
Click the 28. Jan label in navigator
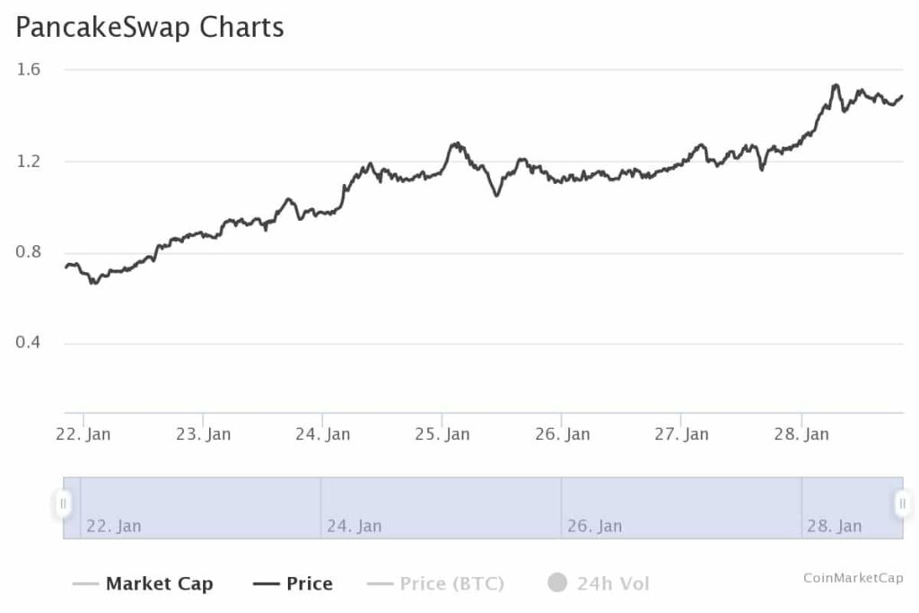(834, 526)
